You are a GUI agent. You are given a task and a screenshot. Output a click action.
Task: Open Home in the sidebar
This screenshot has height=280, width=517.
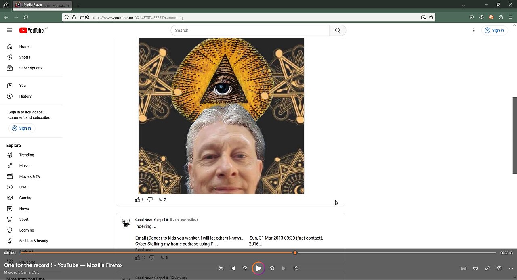(24, 46)
